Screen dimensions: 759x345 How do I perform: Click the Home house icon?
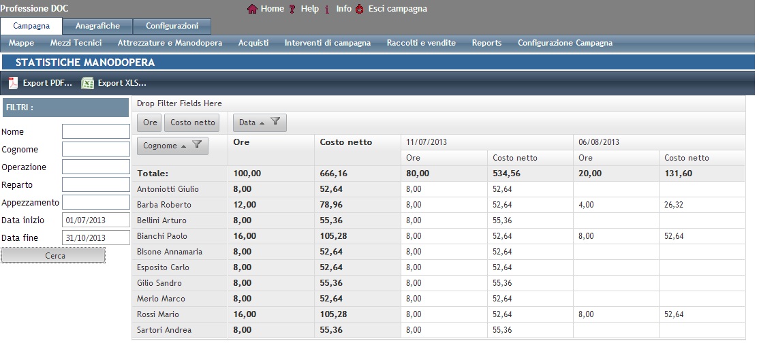(252, 9)
